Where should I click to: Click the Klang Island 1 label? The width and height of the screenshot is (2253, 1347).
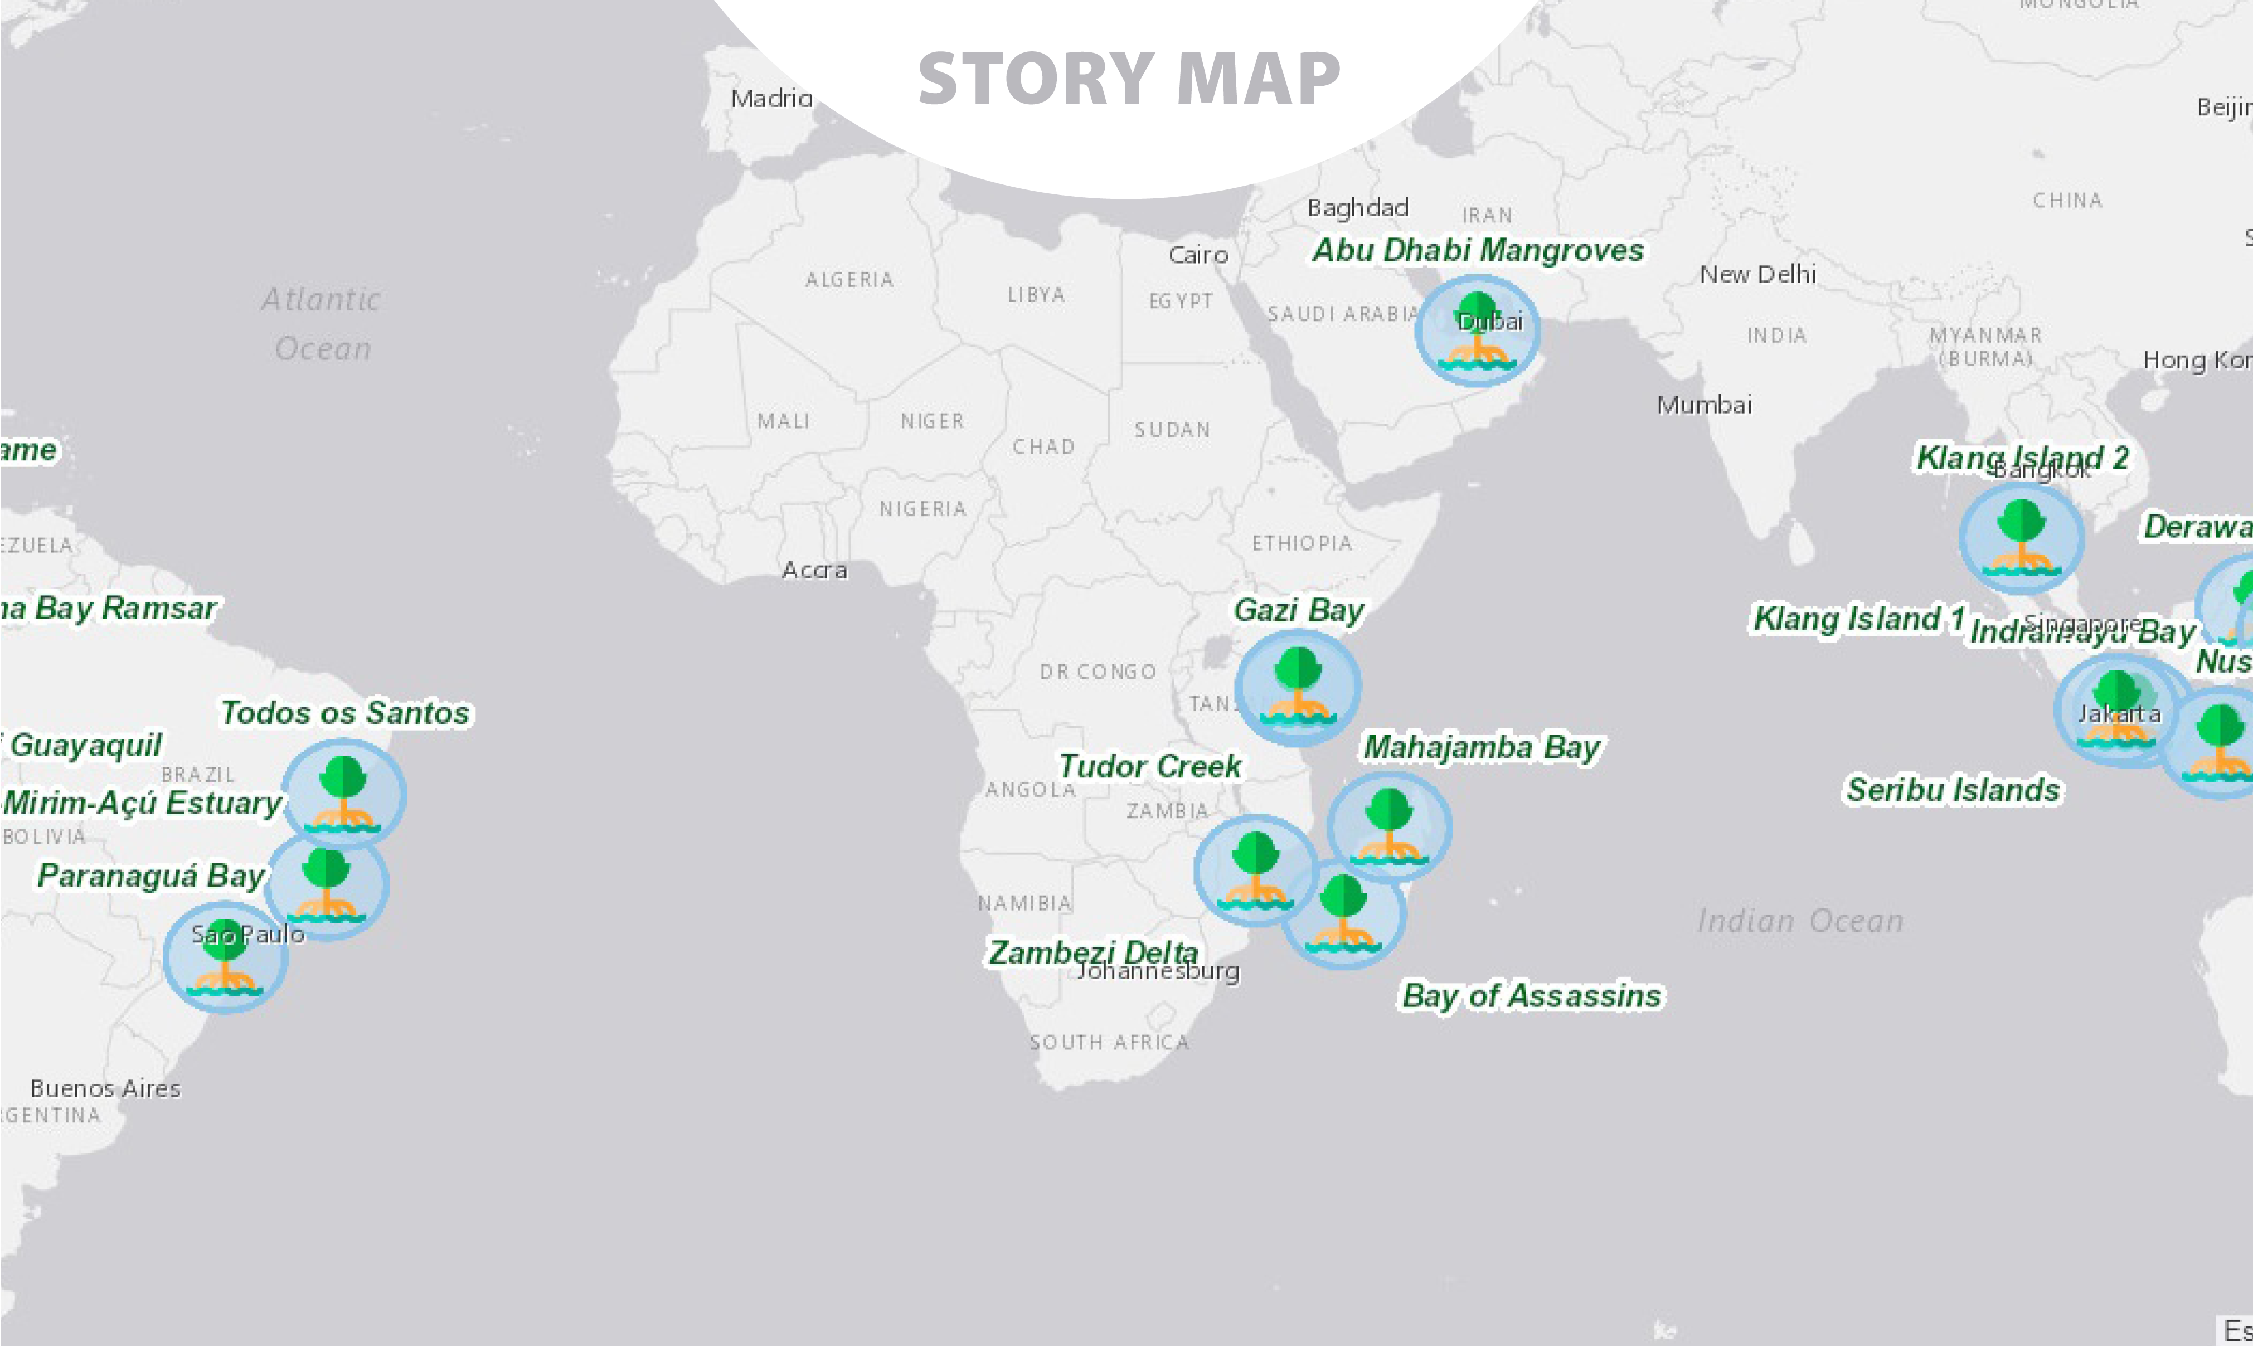click(x=1859, y=618)
